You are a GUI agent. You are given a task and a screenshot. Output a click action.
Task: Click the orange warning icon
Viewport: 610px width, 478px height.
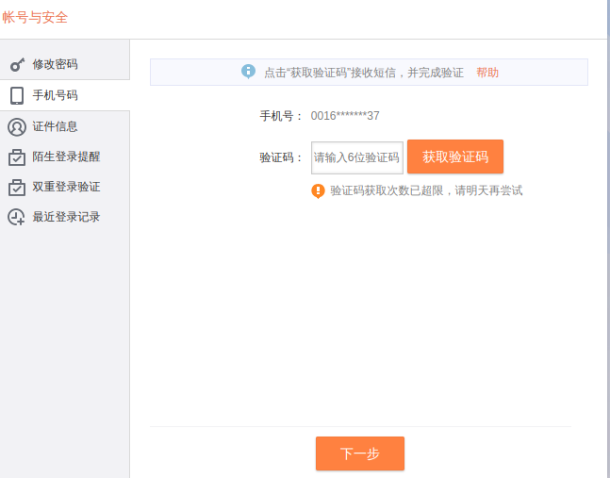[x=319, y=190]
